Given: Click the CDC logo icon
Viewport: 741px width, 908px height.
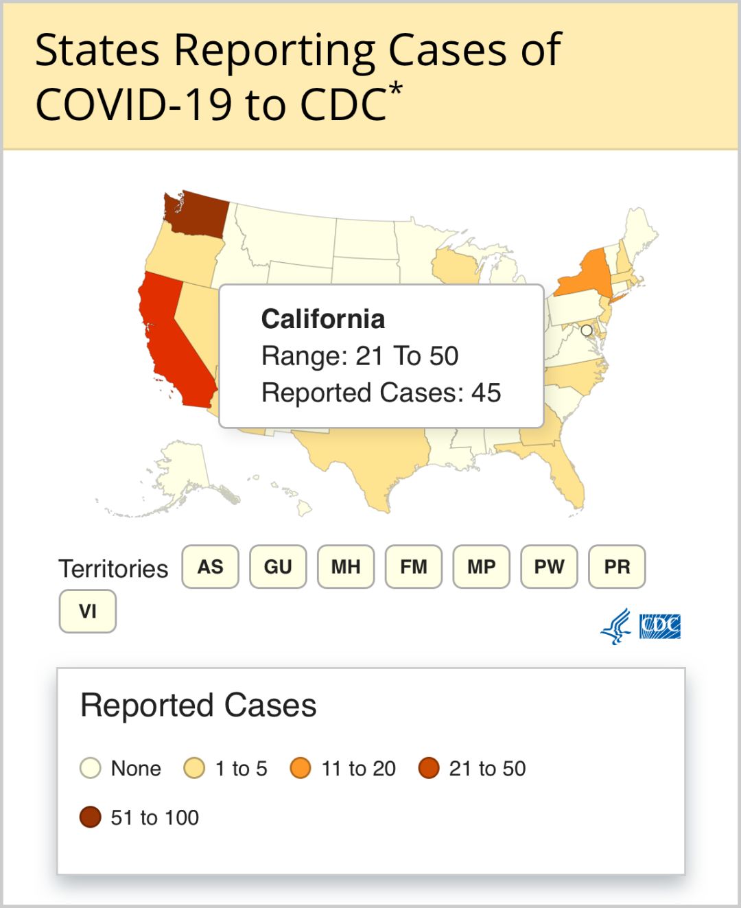Looking at the screenshot, I should 659,626.
